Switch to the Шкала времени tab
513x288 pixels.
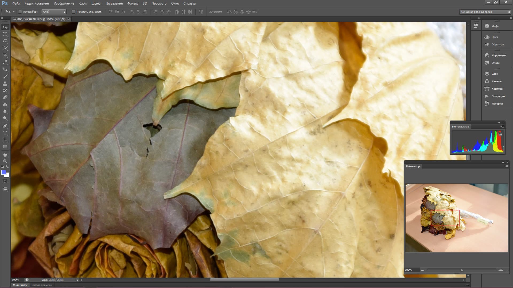click(x=42, y=285)
